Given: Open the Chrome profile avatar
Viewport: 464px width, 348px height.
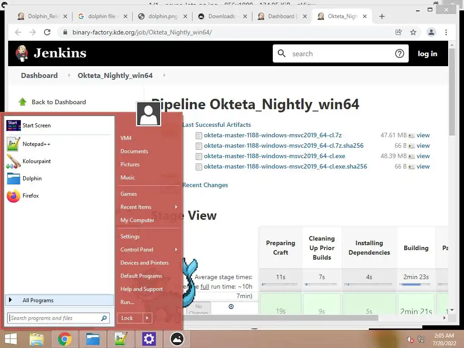Looking at the screenshot, I should pos(431,32).
